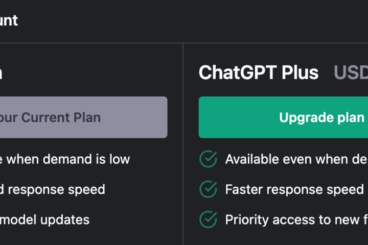The height and width of the screenshot is (245, 368).
Task: Click the Faster response speed feature text
Action: pos(294,190)
